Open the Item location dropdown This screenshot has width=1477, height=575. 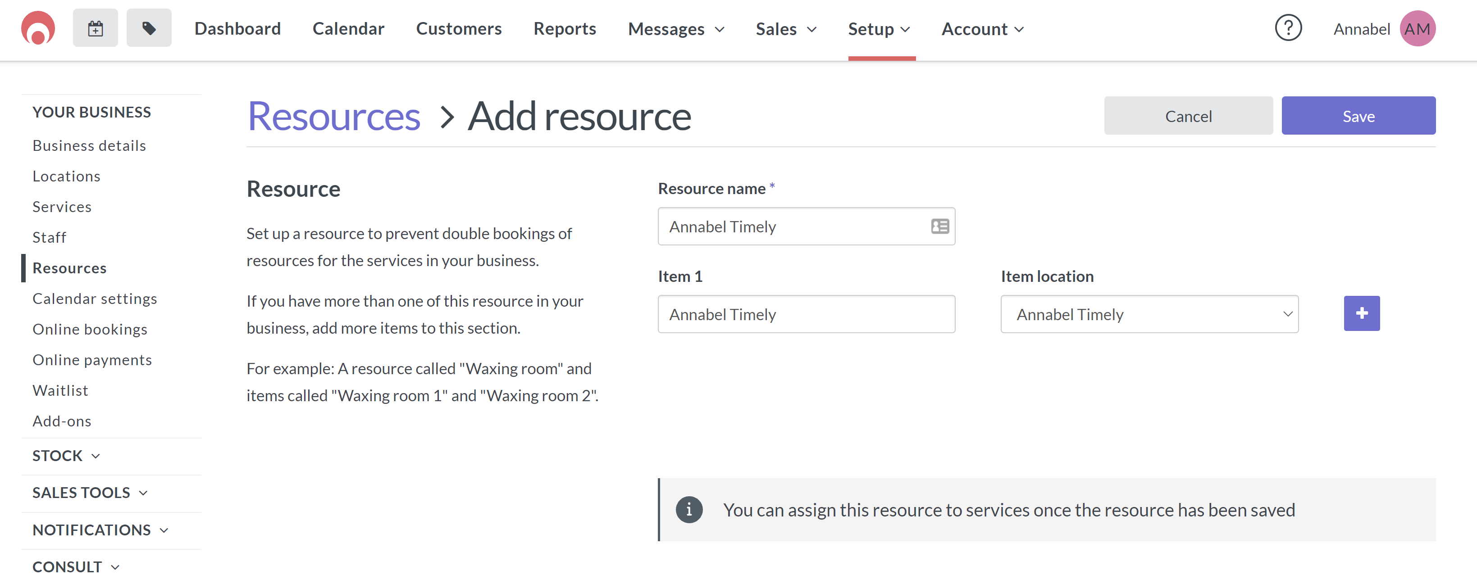1149,314
